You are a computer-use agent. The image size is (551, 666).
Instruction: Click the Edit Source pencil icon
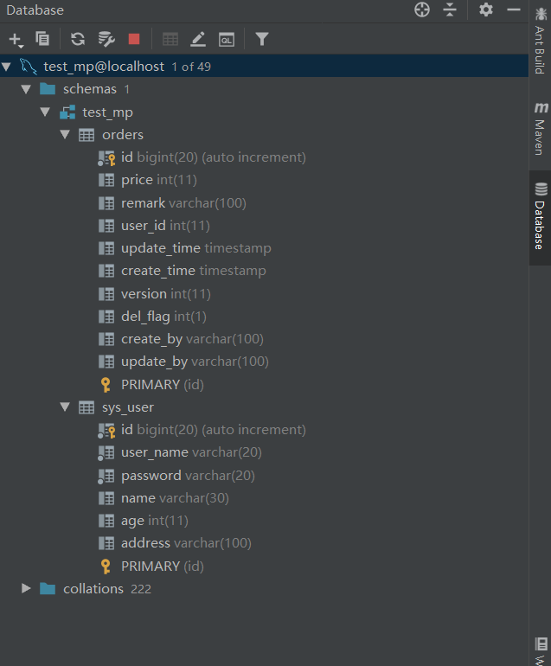198,39
